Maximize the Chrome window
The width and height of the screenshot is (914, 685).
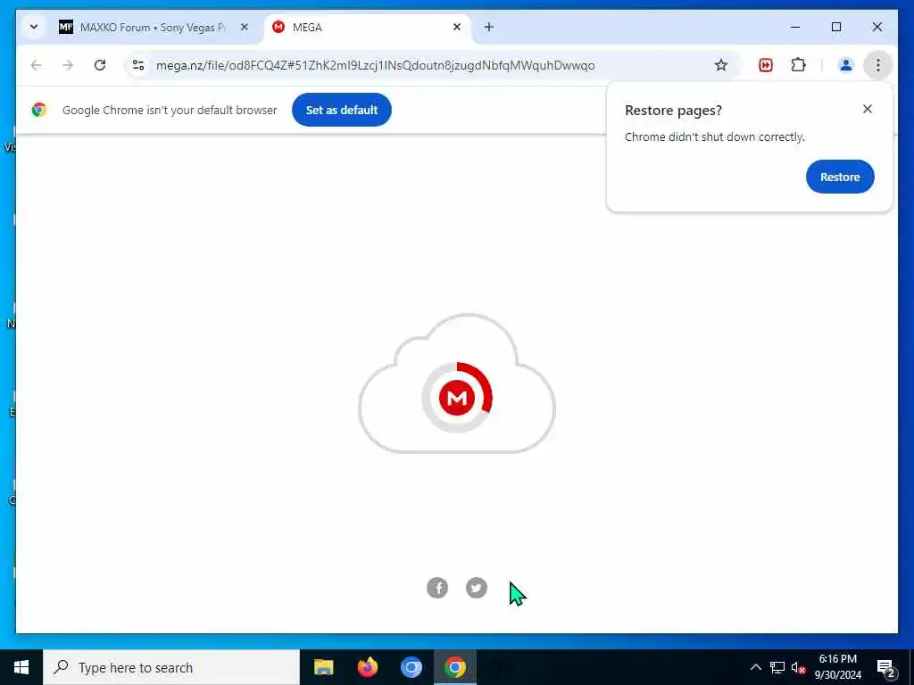tap(835, 27)
